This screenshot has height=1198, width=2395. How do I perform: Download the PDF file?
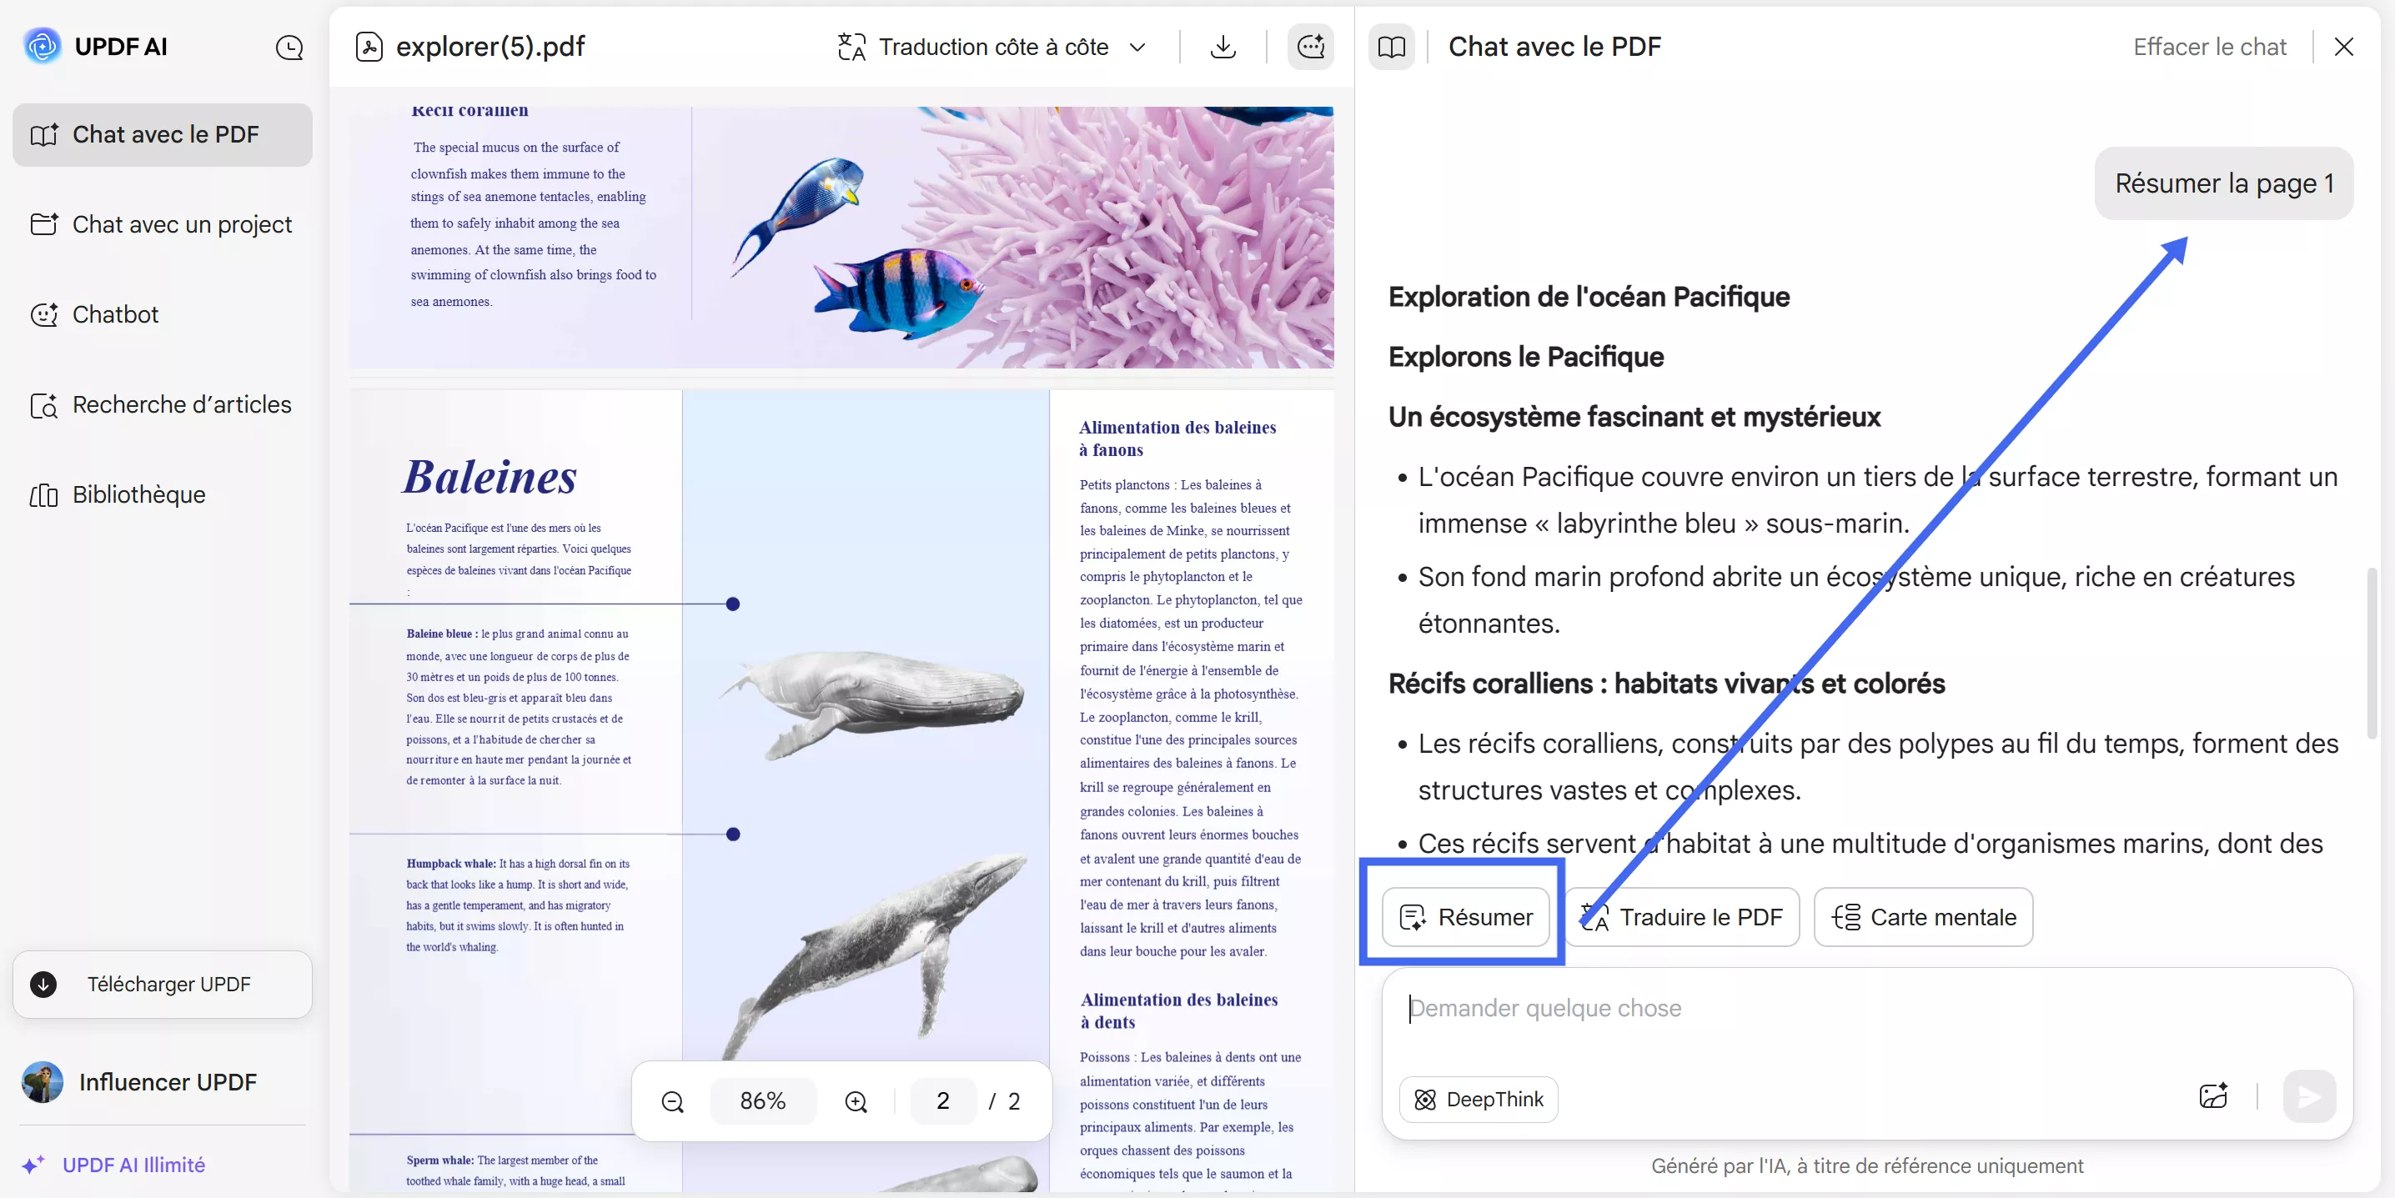pos(1222,47)
